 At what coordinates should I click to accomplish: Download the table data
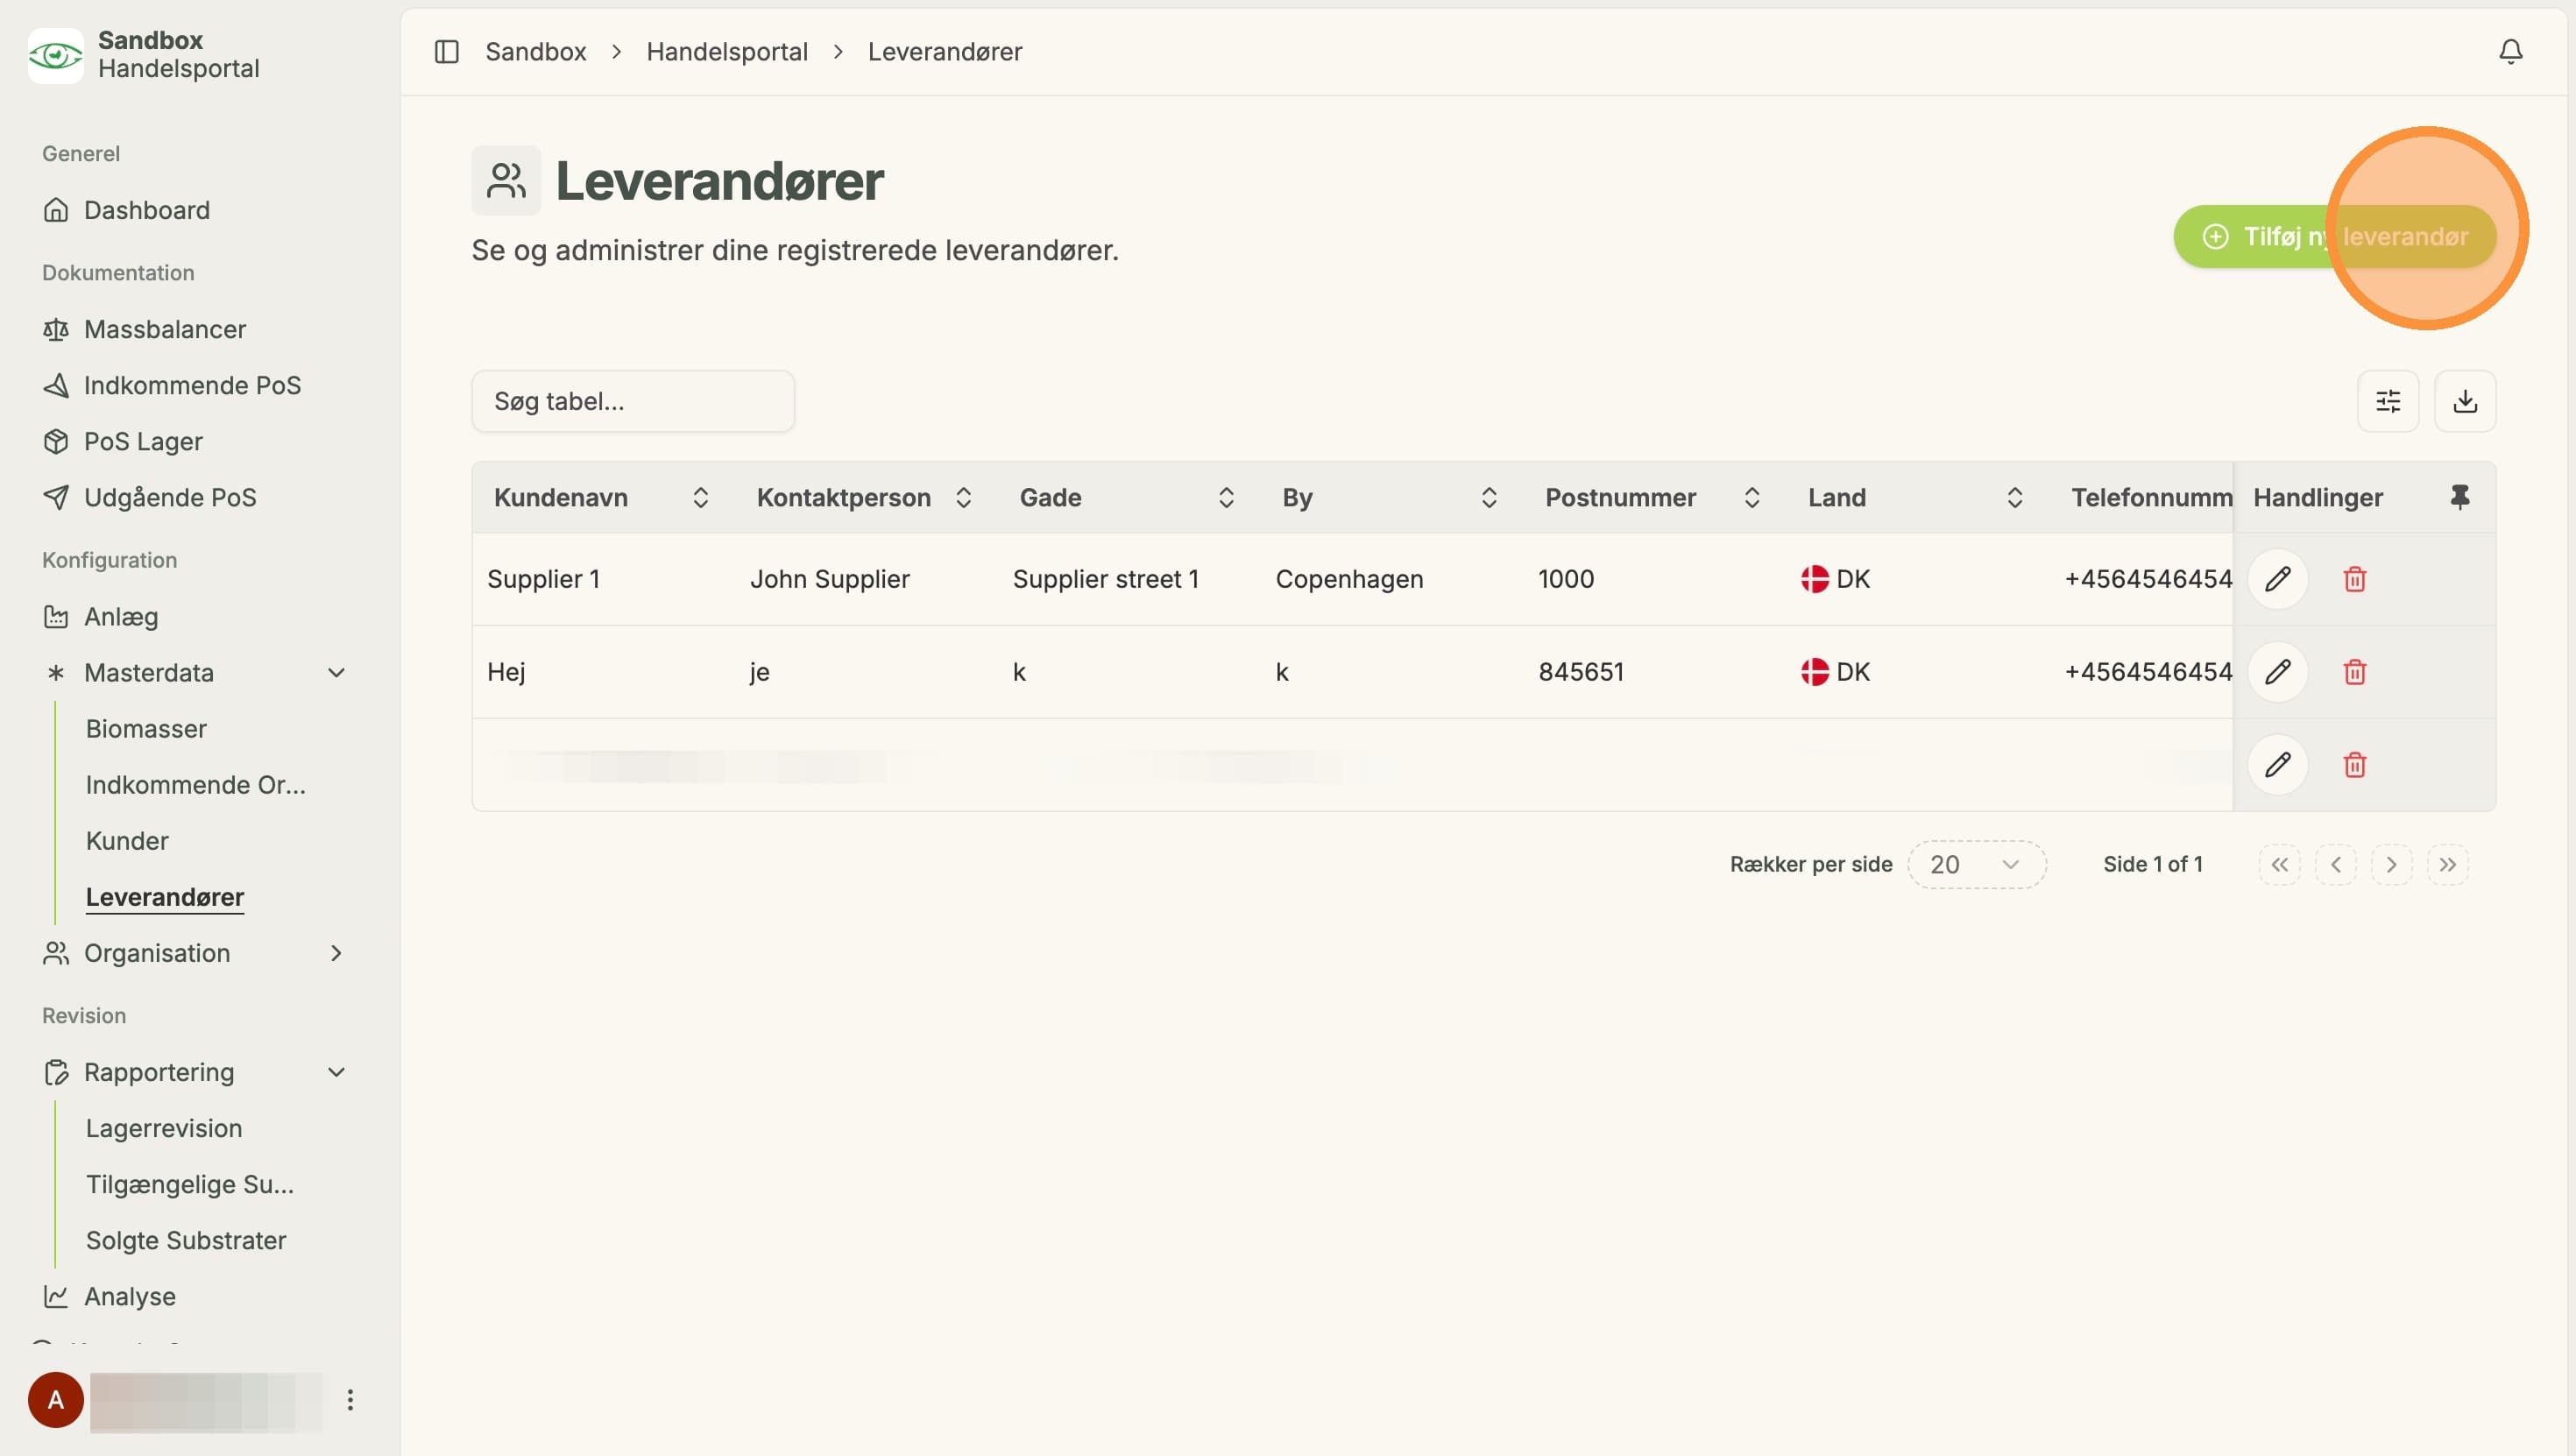coord(2465,401)
